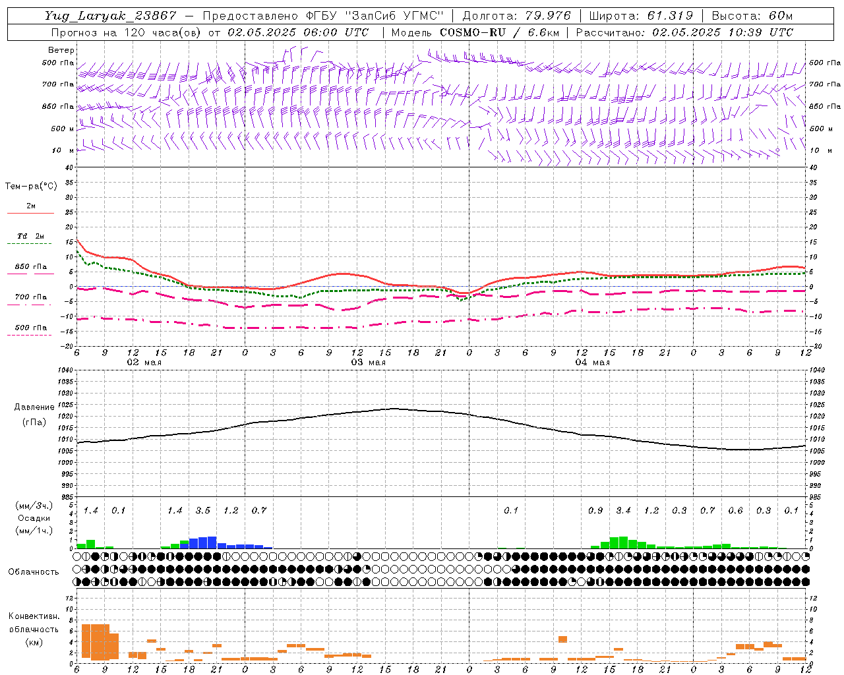Click the provider text ФГБУ "ЗапСиб УГМС"
This screenshot has height=675, width=844.
coord(375,16)
